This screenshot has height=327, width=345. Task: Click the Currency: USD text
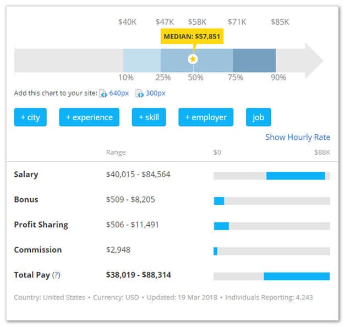(116, 297)
